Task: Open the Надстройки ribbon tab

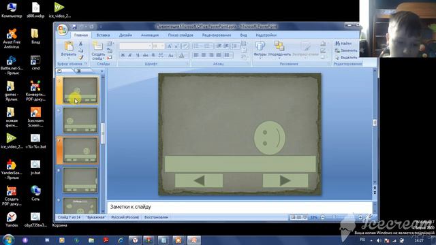Action: click(266, 35)
